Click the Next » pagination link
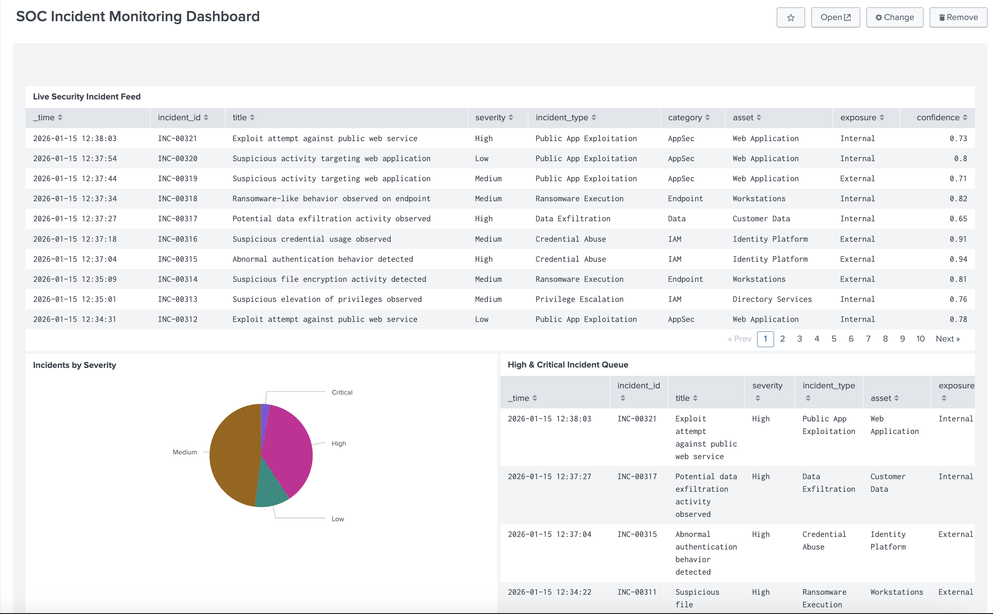Viewport: 993px width, 614px height. click(x=947, y=339)
